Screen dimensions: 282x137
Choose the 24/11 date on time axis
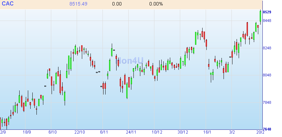pos(131,132)
